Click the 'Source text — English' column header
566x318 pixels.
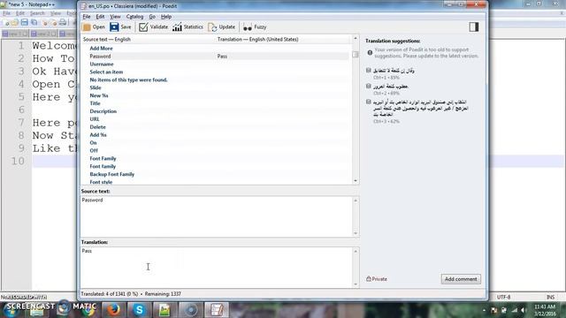tap(148, 39)
